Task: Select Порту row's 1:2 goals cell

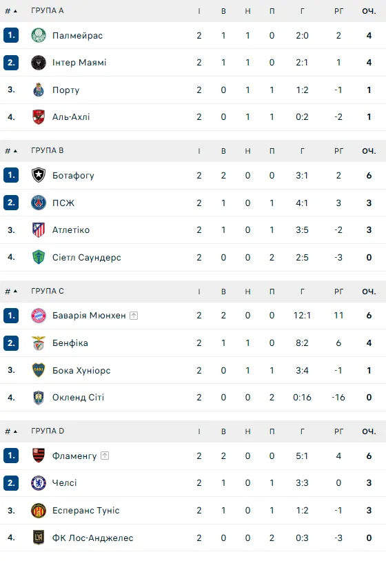Action: [x=302, y=90]
